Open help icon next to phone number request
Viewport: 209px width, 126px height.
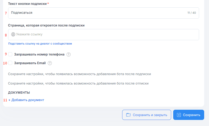coord(69,54)
